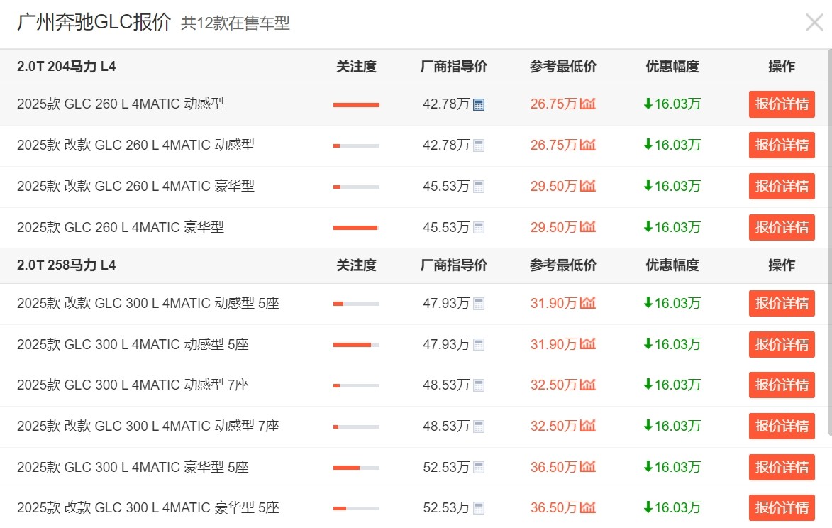
Task: Open price chart icon for non-改款 GLC 300 L 豪华型 5座
Action: click(588, 466)
